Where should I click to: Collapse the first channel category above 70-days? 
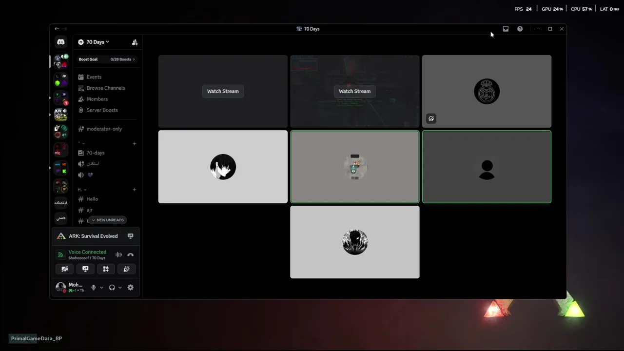tap(81, 143)
